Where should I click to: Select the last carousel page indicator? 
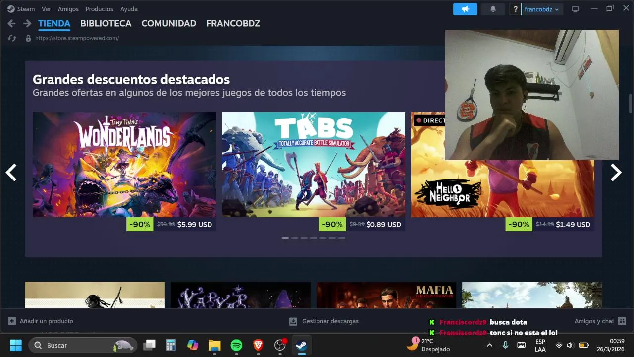coord(342,238)
